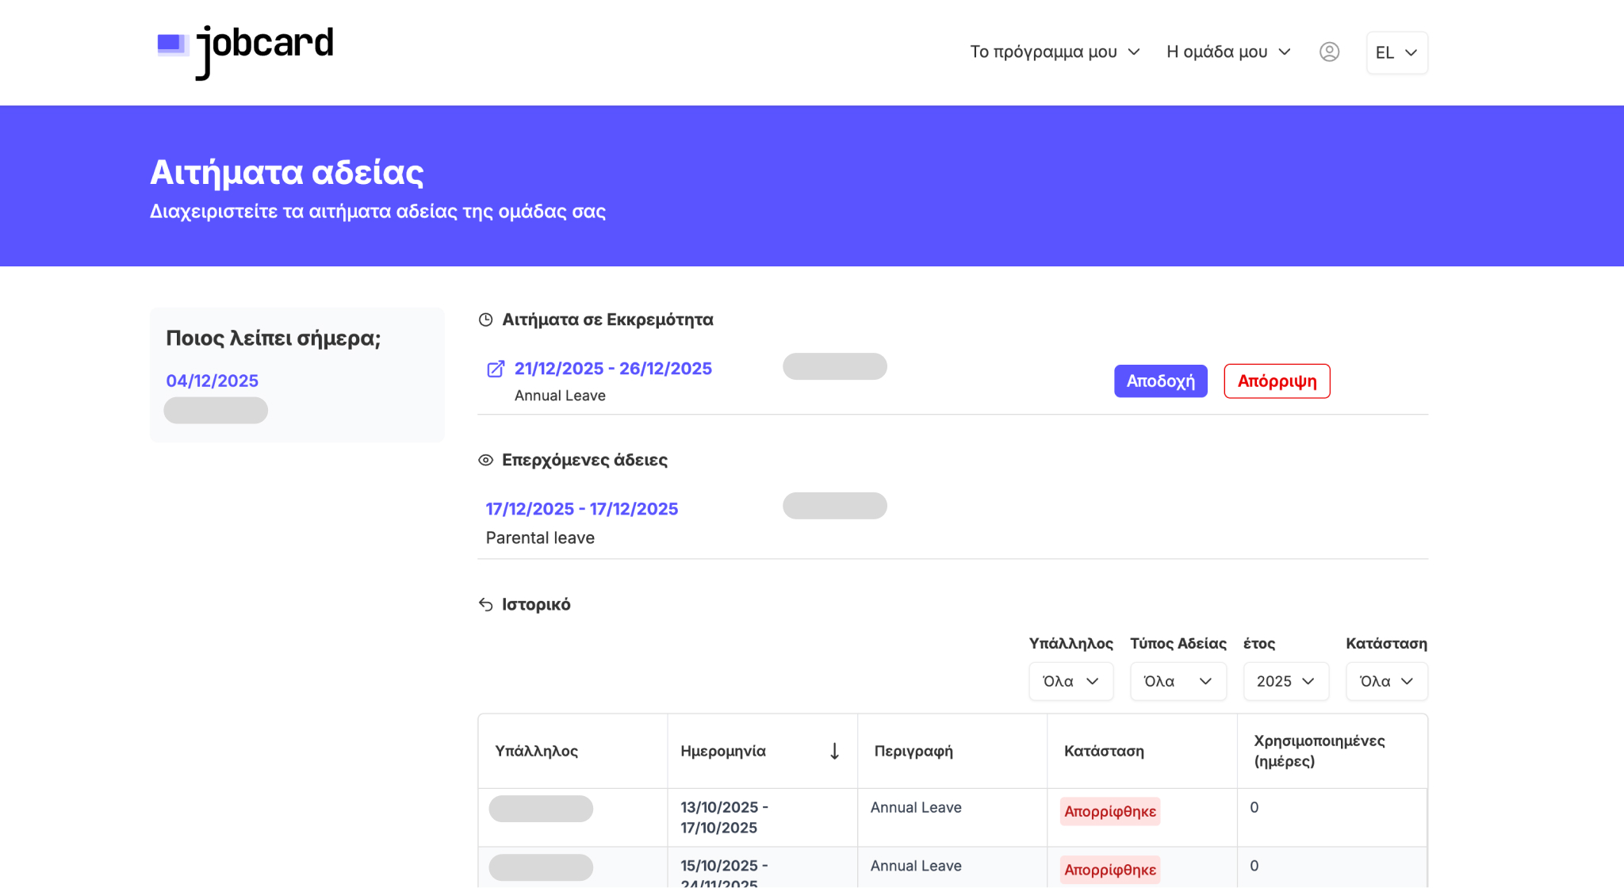Open Το πρόγραμμα μου menu

pos(1055,52)
